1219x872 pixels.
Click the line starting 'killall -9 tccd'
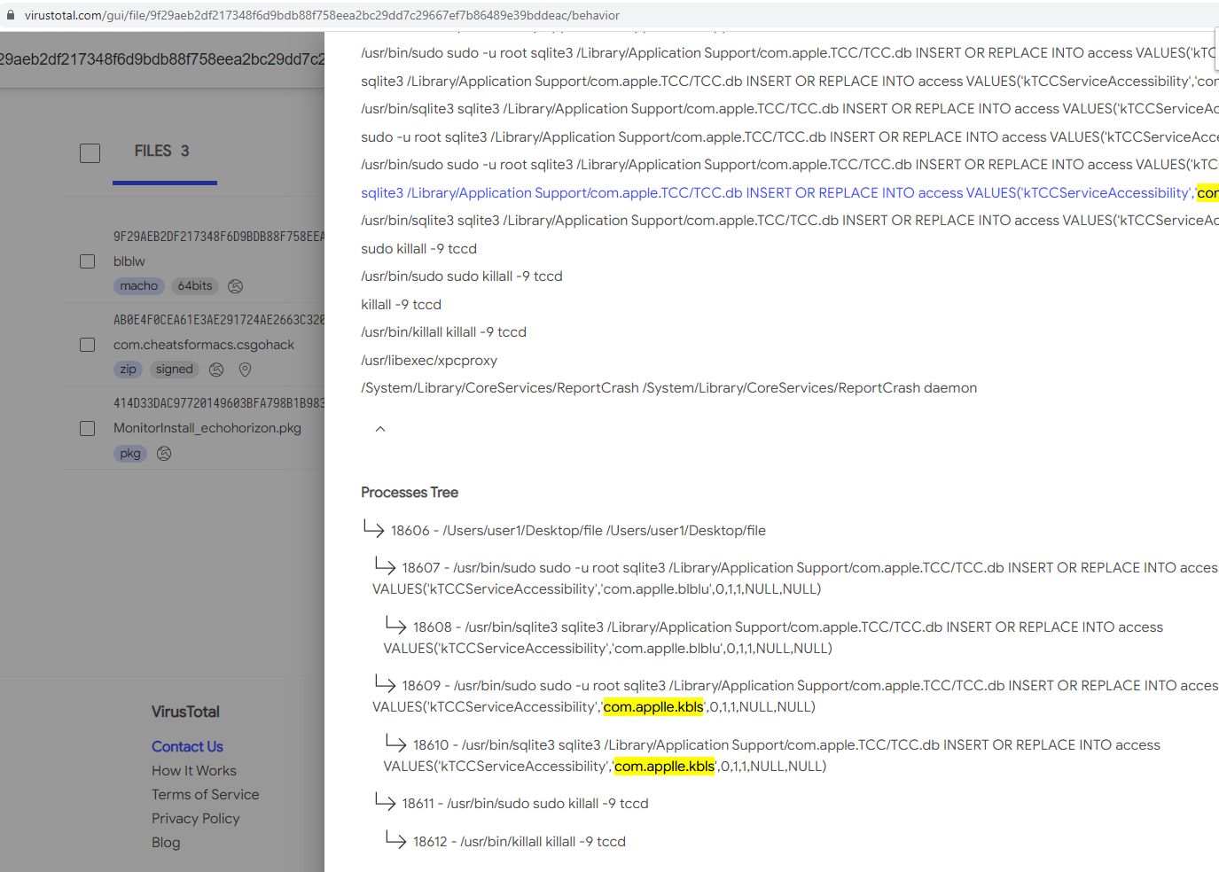[401, 305]
